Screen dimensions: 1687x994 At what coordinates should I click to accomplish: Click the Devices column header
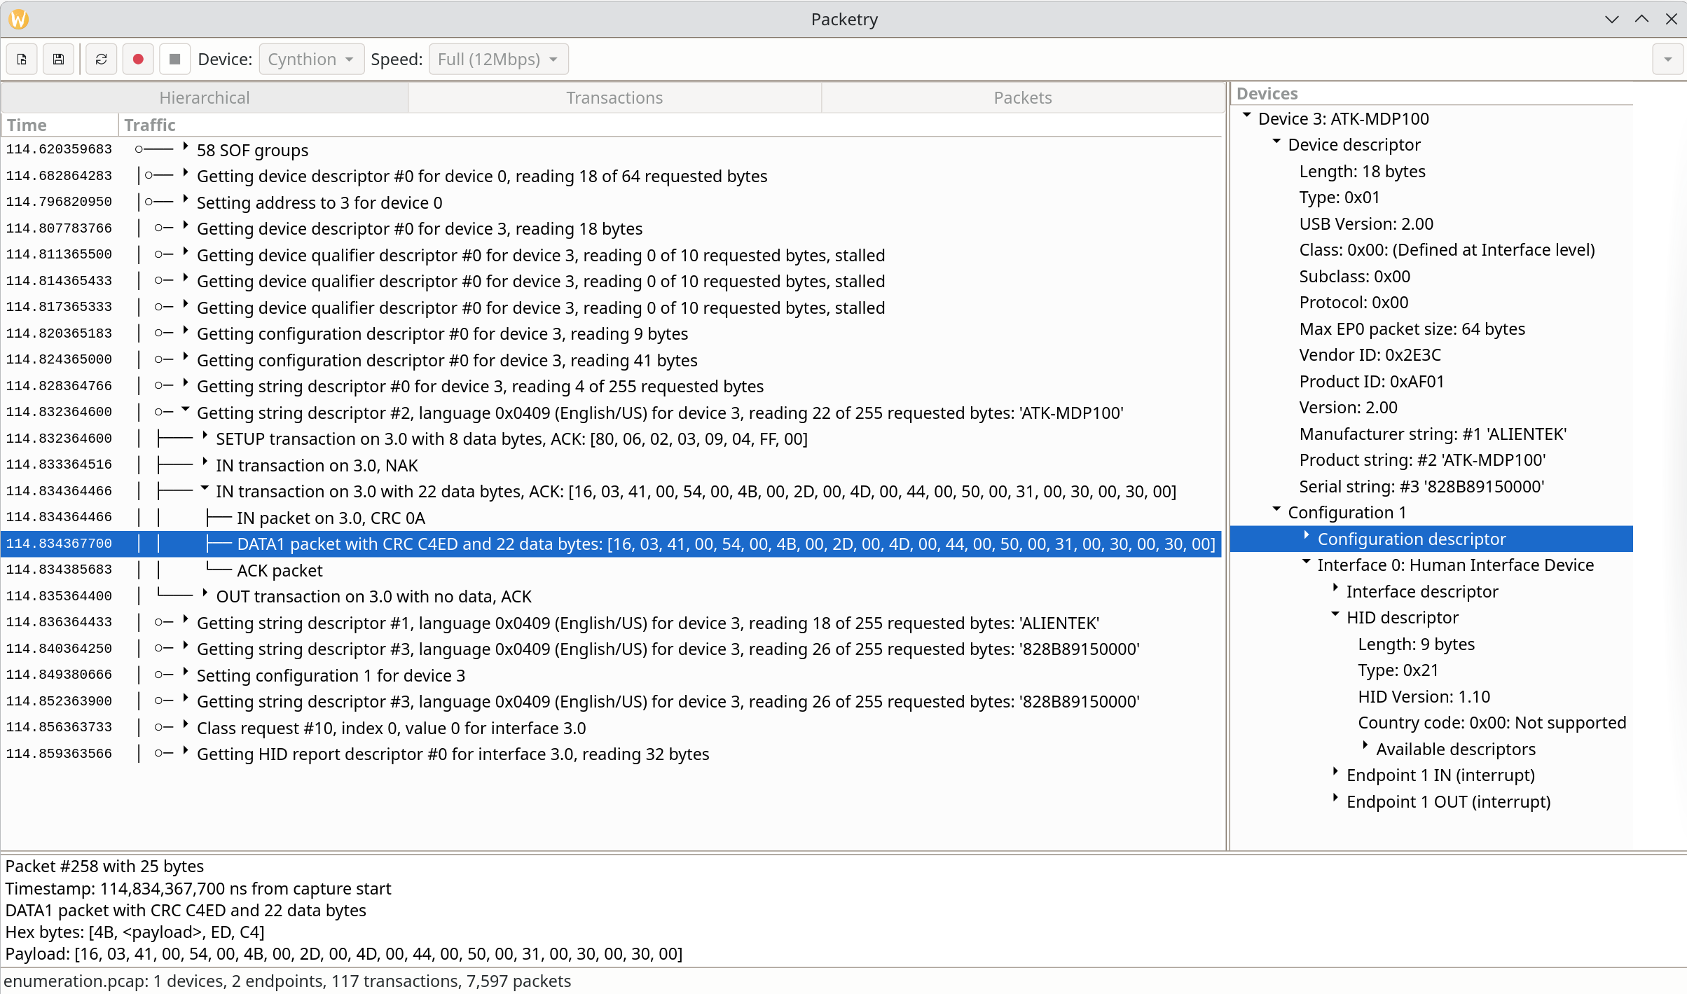coord(1433,94)
